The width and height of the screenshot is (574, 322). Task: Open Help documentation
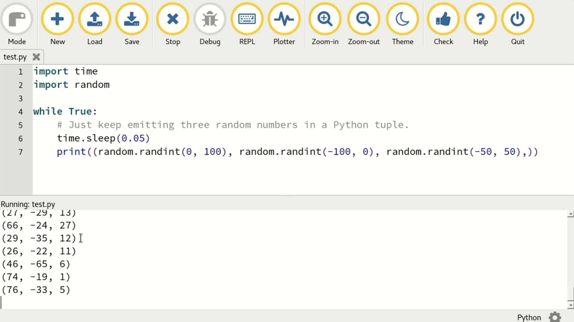(480, 19)
